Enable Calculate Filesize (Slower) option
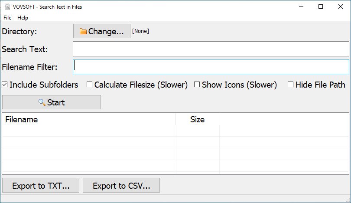Image resolution: width=351 pixels, height=203 pixels. [90, 85]
